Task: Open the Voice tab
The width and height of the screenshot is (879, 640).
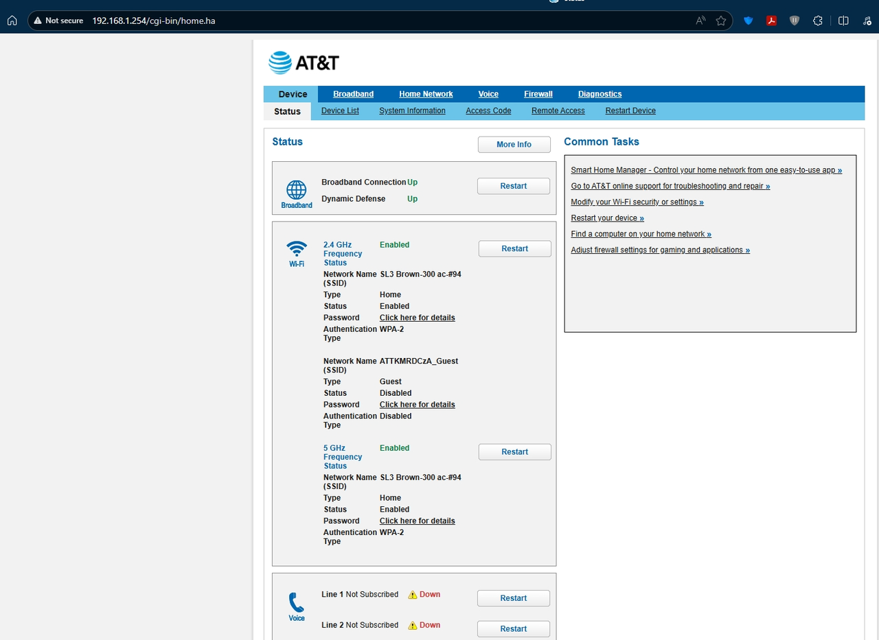Action: coord(488,94)
